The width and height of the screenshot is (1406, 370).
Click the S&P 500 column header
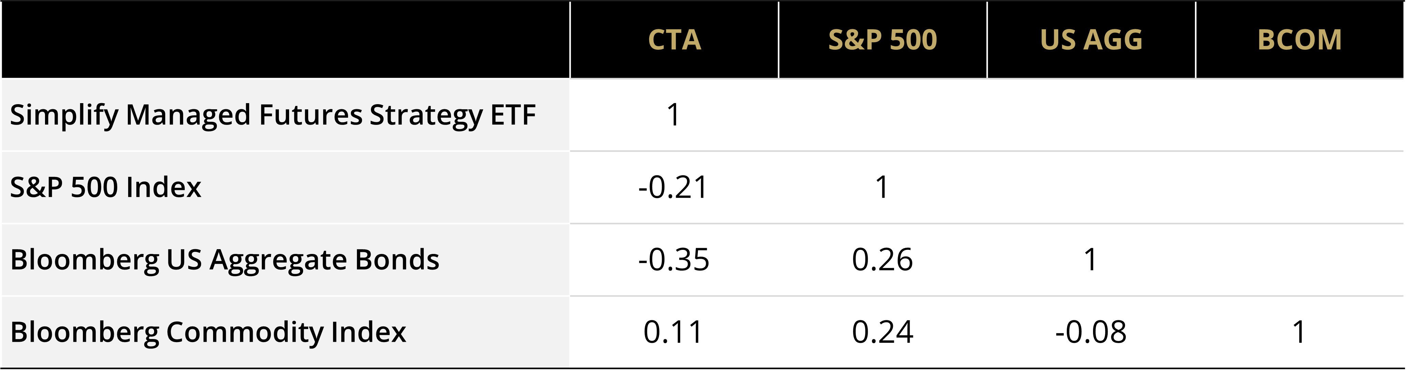coord(883,40)
